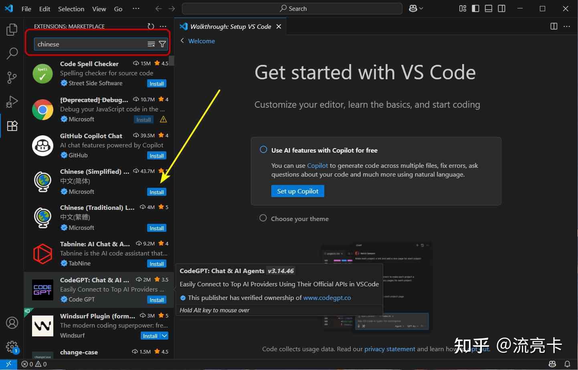Open the Selection menu
The height and width of the screenshot is (370, 578).
tap(71, 9)
